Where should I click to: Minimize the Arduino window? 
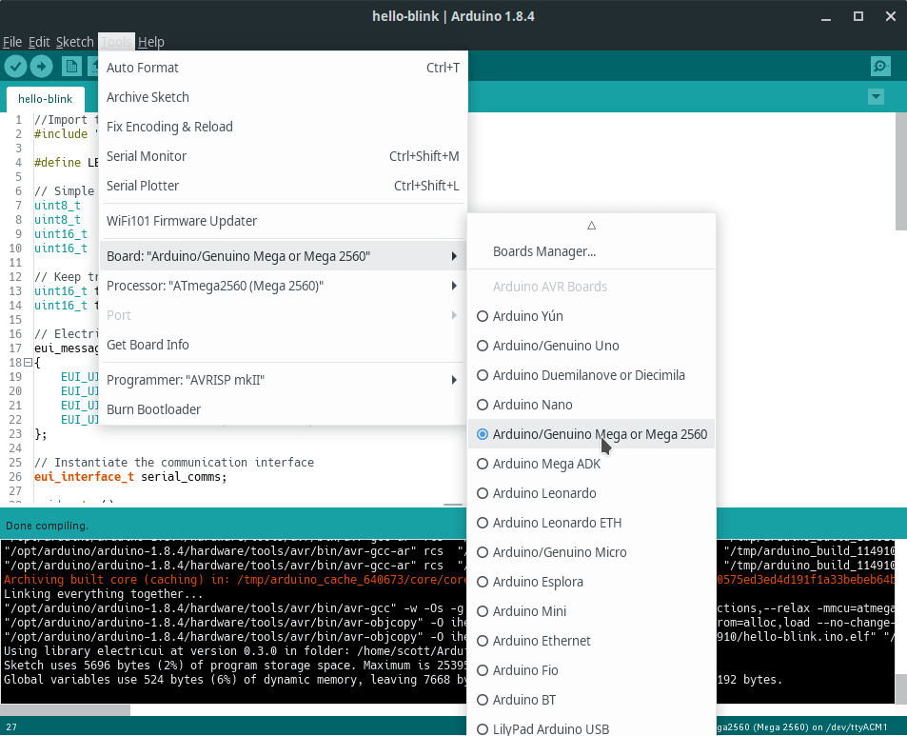828,16
